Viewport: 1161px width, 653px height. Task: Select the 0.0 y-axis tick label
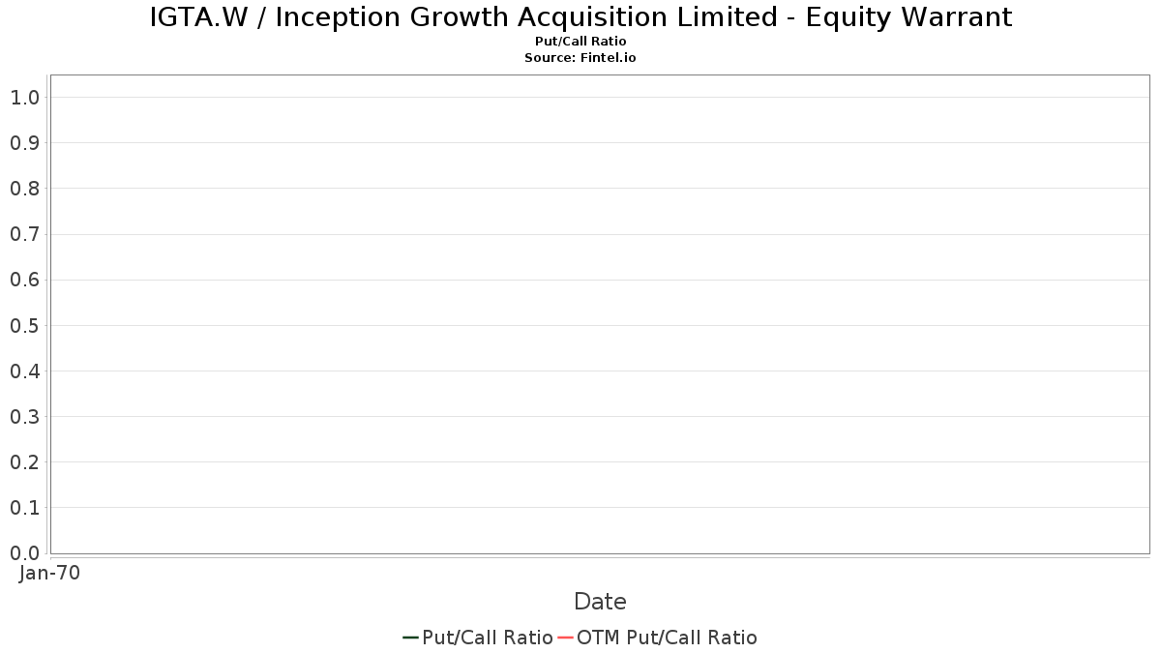pyautogui.click(x=24, y=553)
